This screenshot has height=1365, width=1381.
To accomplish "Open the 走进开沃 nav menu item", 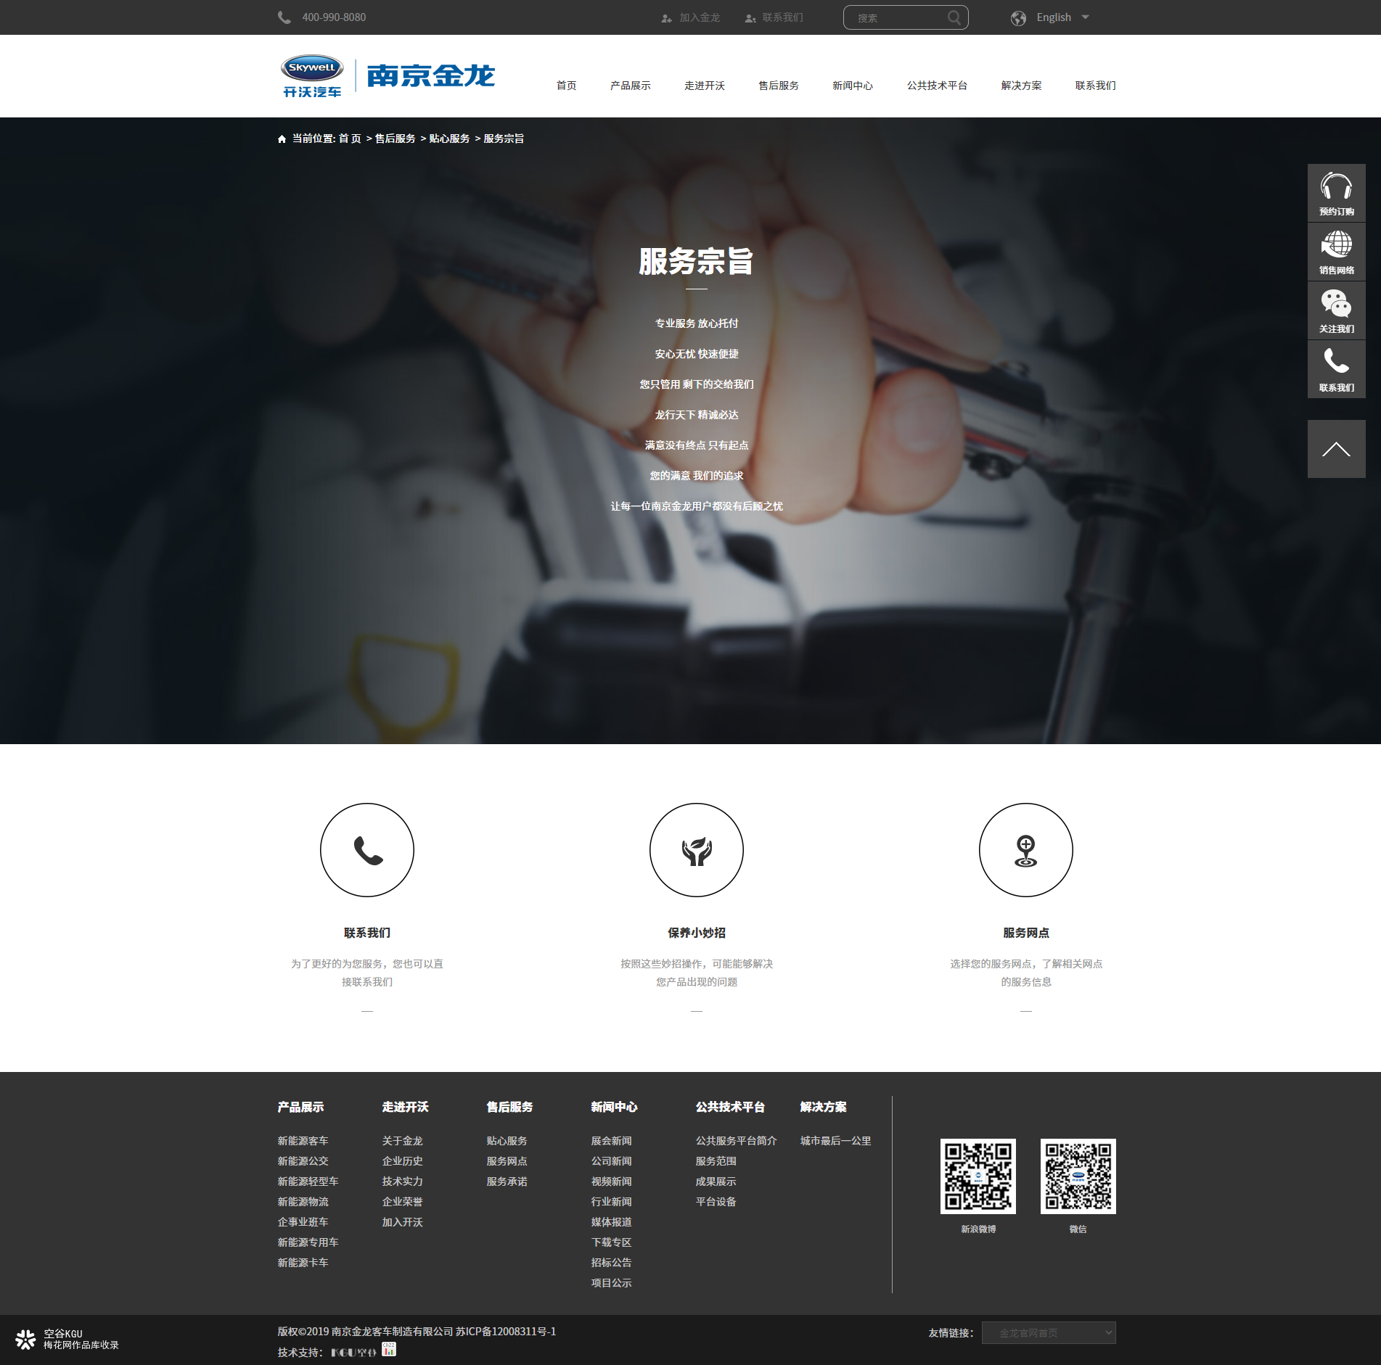I will click(705, 86).
